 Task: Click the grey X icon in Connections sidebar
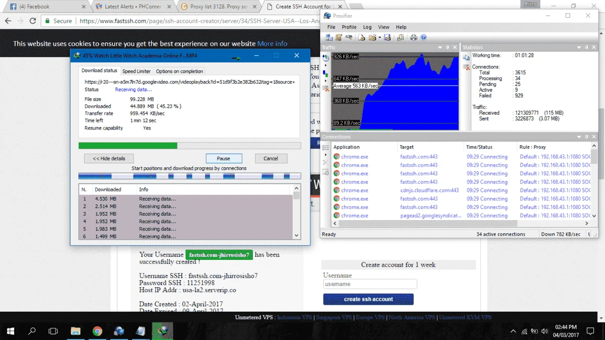pyautogui.click(x=325, y=162)
